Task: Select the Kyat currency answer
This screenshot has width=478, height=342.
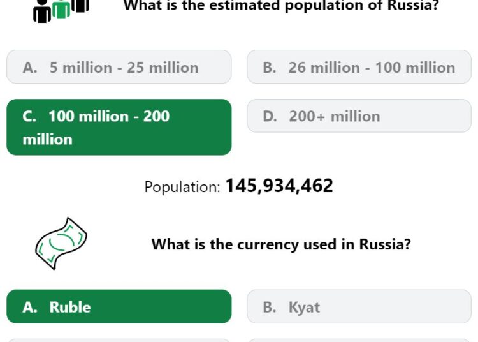Action: click(x=359, y=307)
